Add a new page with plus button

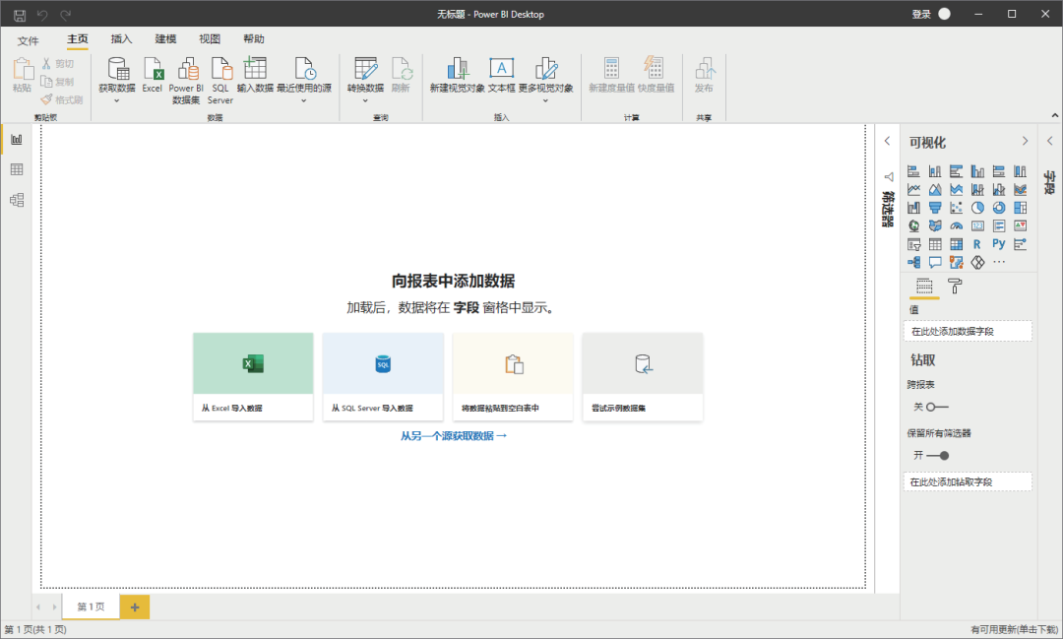point(135,607)
